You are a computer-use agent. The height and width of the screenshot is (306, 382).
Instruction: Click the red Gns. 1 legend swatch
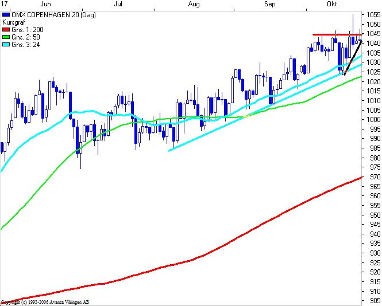click(6, 29)
